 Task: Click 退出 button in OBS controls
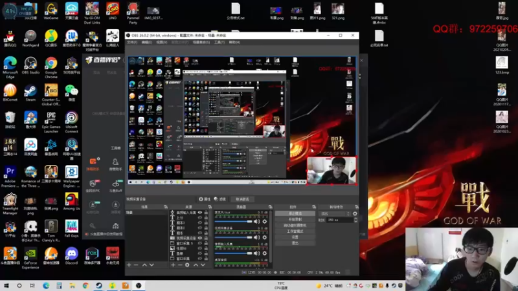(x=295, y=243)
